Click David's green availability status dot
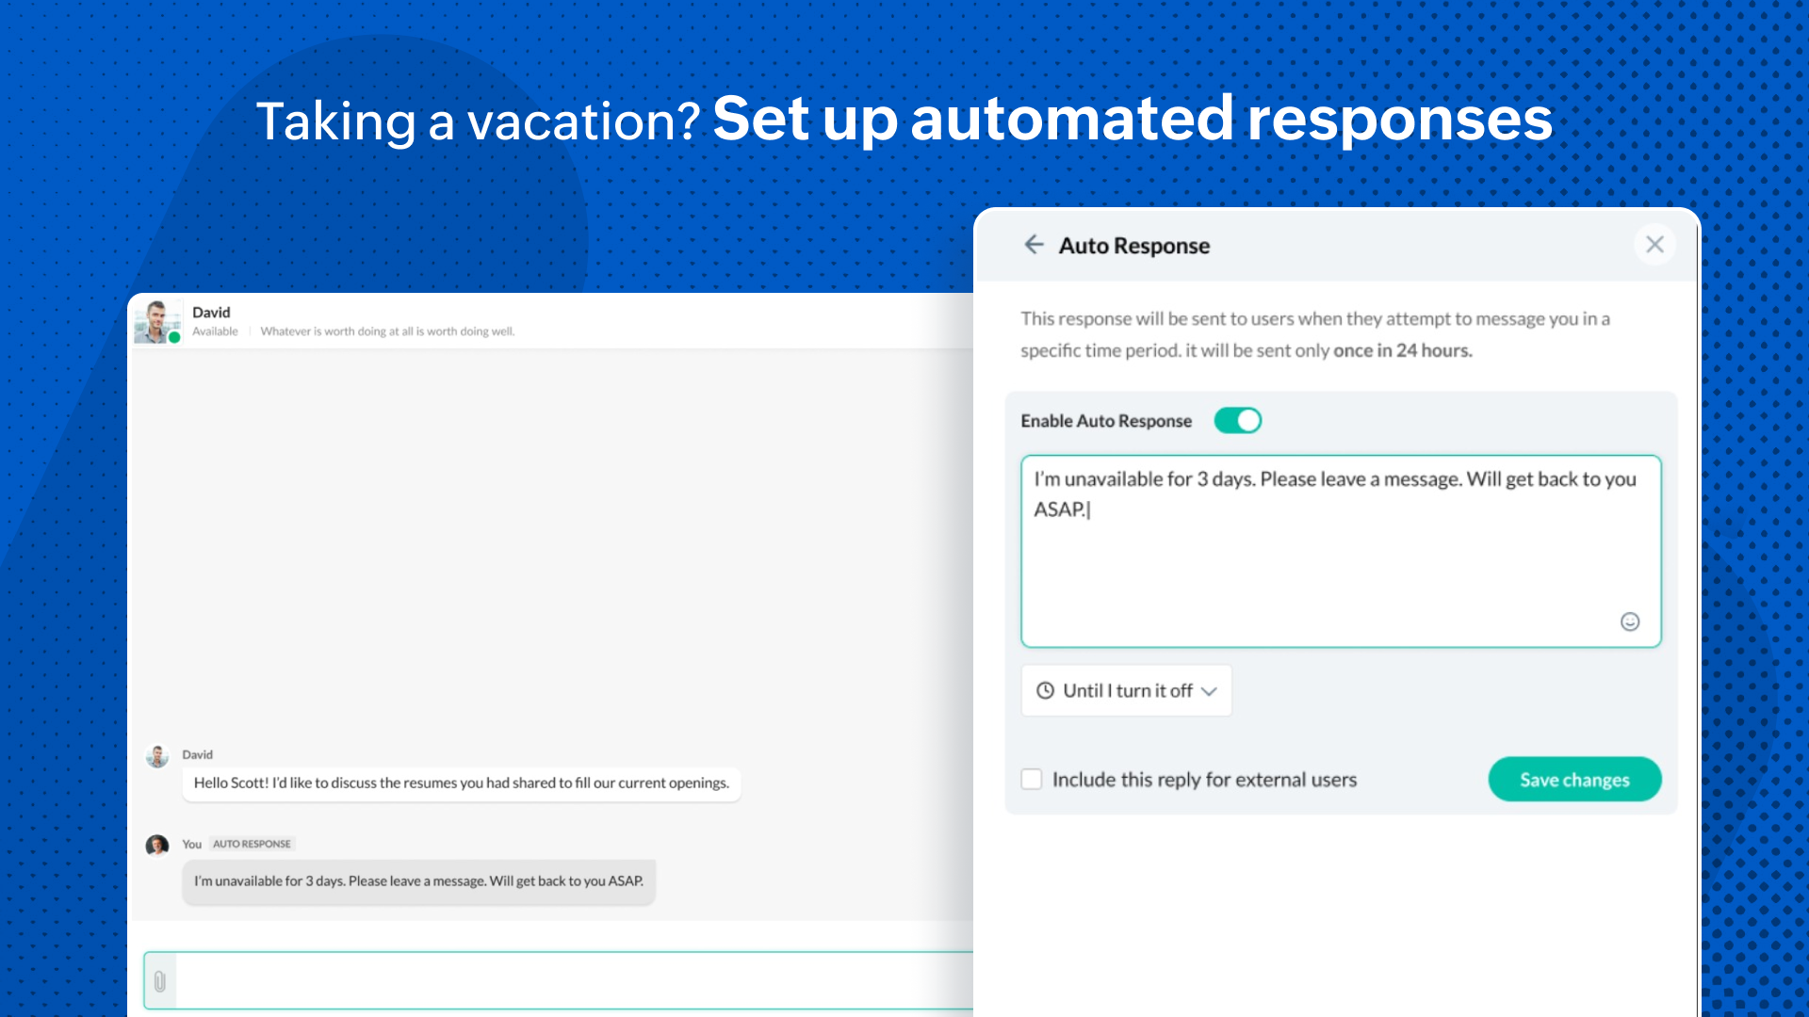 click(x=174, y=337)
